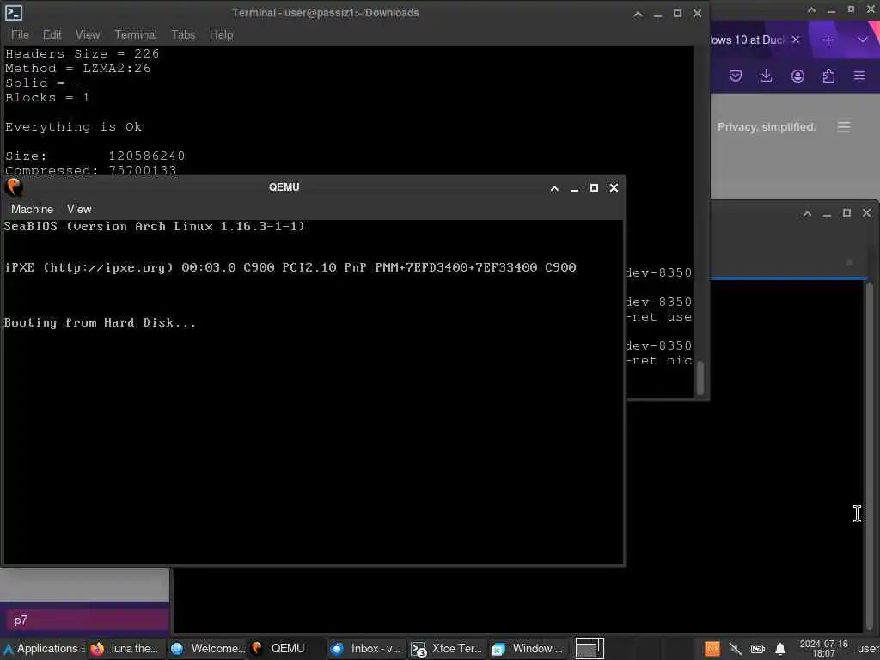
Task: Select the 'Windows 10 at Duck' browser tab
Action: (749, 40)
